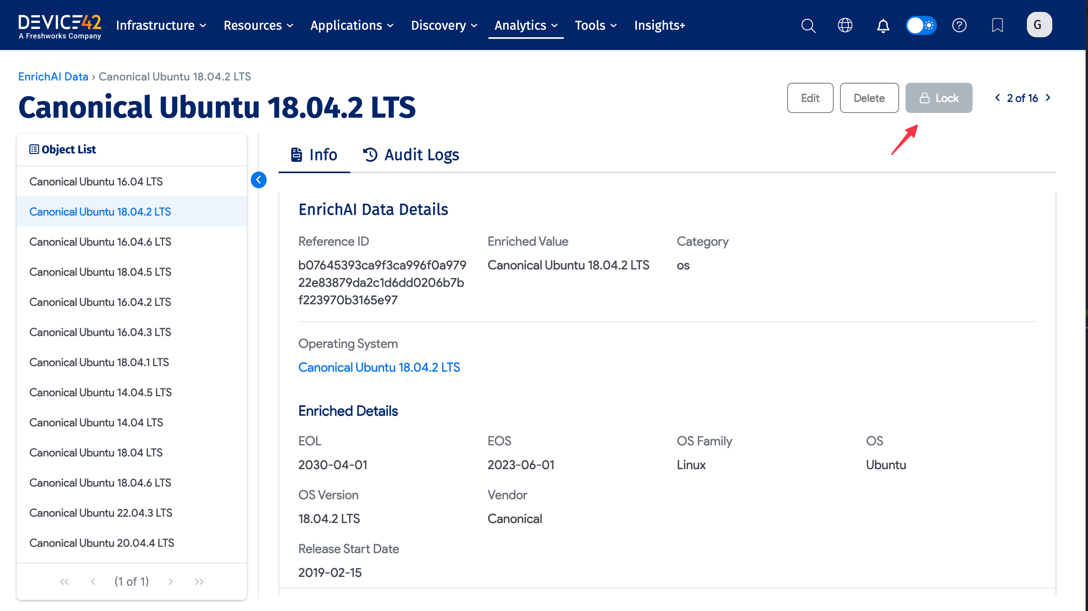Toggle the light/dark theme switch
This screenshot has height=611, width=1088.
point(921,25)
